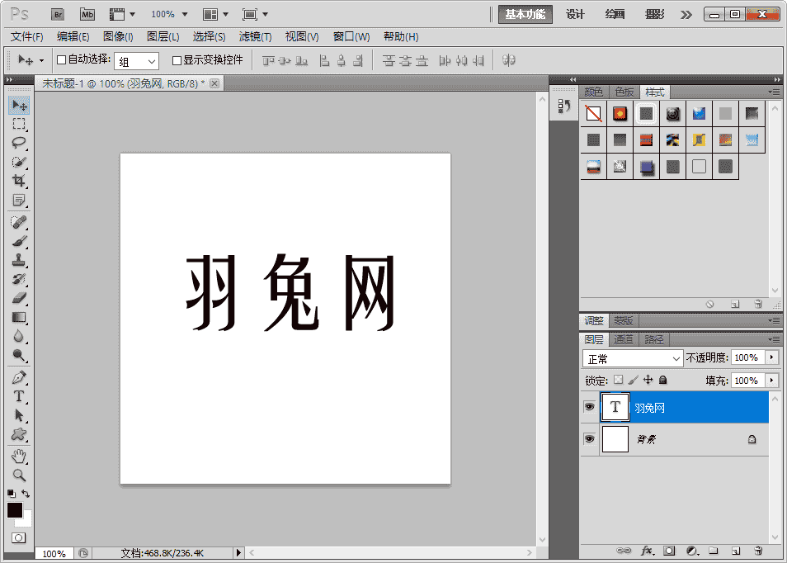The image size is (787, 563).
Task: Select the Zoom tool in toolbox
Action: tap(18, 475)
